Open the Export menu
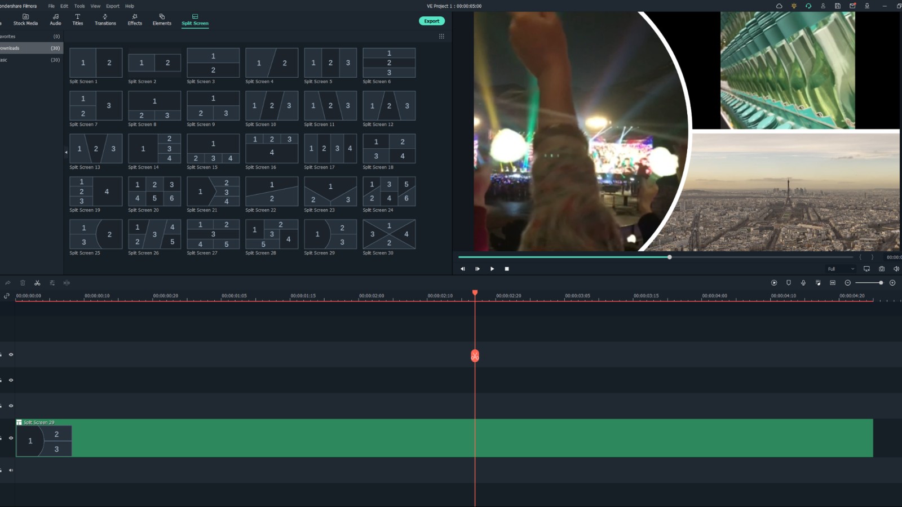This screenshot has width=902, height=507. click(113, 6)
